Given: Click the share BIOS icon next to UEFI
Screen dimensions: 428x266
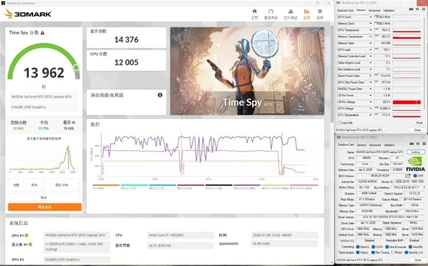Looking at the screenshot, I should 408,175.
